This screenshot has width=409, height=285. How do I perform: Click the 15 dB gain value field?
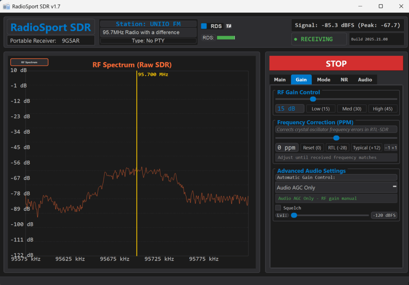(x=290, y=108)
